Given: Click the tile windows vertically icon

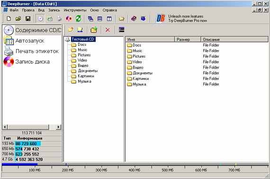Looking at the screenshot, I should click(x=109, y=19).
